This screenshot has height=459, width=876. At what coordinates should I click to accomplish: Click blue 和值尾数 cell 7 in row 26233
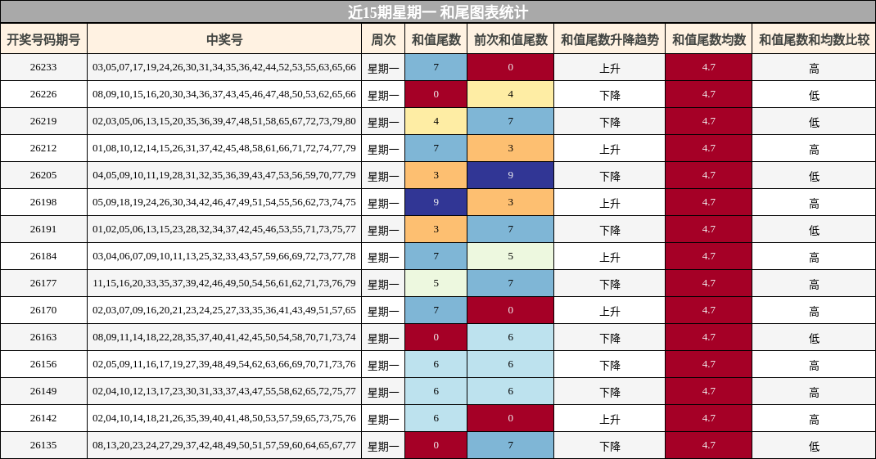[x=436, y=67]
